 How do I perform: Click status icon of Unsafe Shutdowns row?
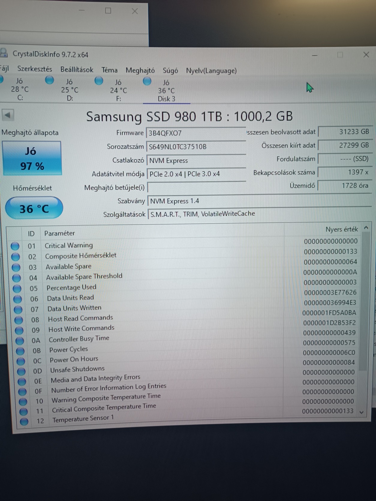pos(21,372)
